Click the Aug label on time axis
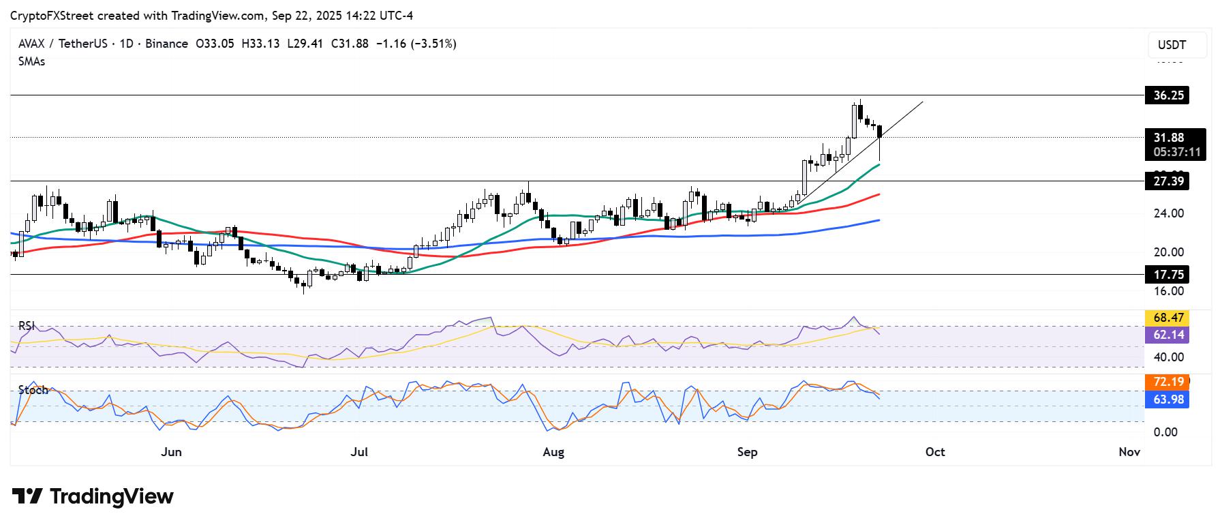This screenshot has width=1222, height=527. click(x=553, y=452)
